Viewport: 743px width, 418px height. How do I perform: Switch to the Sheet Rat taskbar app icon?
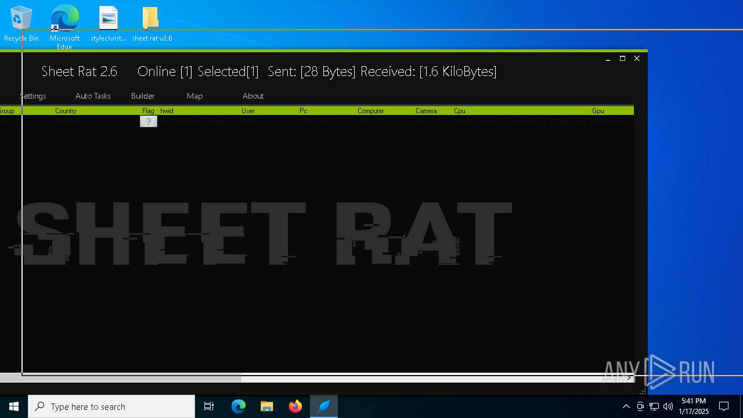324,406
